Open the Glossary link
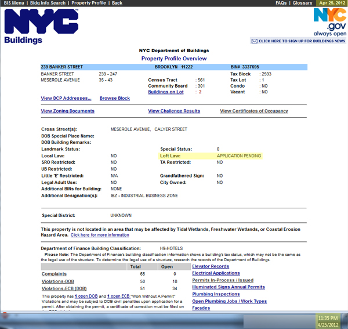This screenshot has width=348, height=329. [x=302, y=3]
